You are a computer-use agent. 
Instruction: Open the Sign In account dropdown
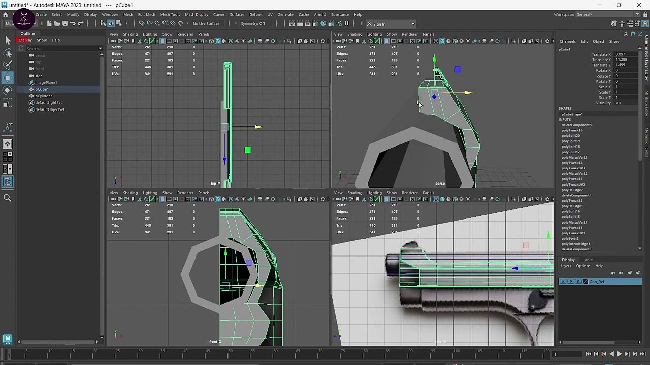pyautogui.click(x=392, y=24)
